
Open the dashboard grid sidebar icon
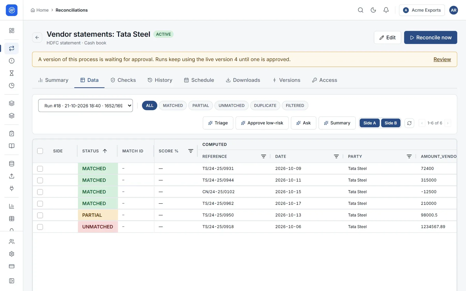pyautogui.click(x=12, y=31)
